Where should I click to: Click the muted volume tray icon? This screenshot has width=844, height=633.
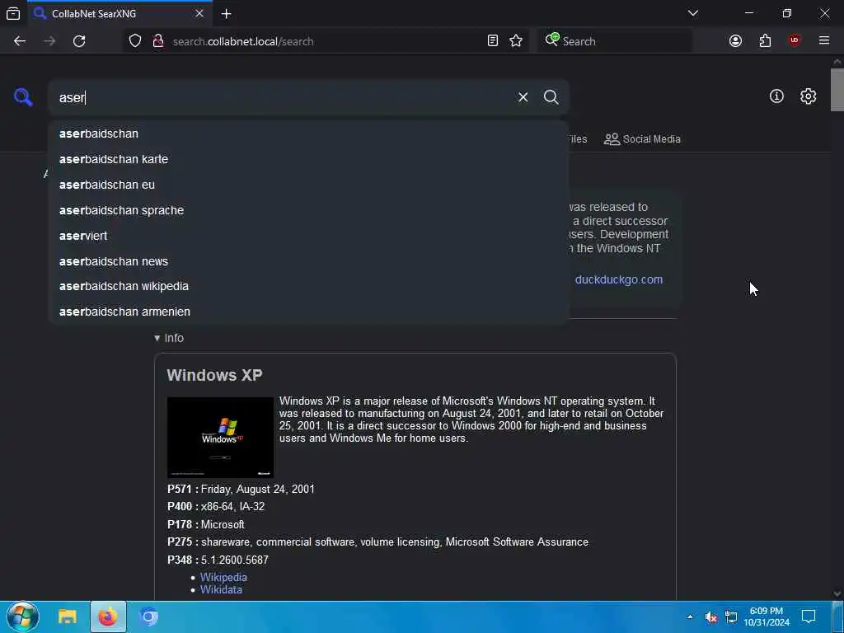711,617
